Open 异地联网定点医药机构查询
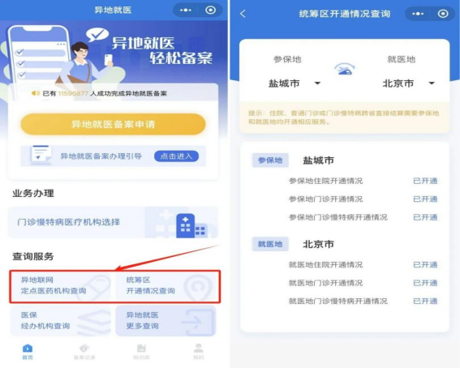This screenshot has width=460, height=368. [62, 285]
